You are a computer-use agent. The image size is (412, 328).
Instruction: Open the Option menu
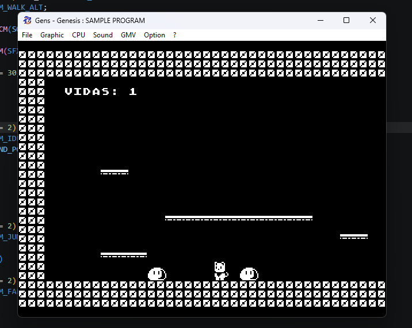coord(154,35)
